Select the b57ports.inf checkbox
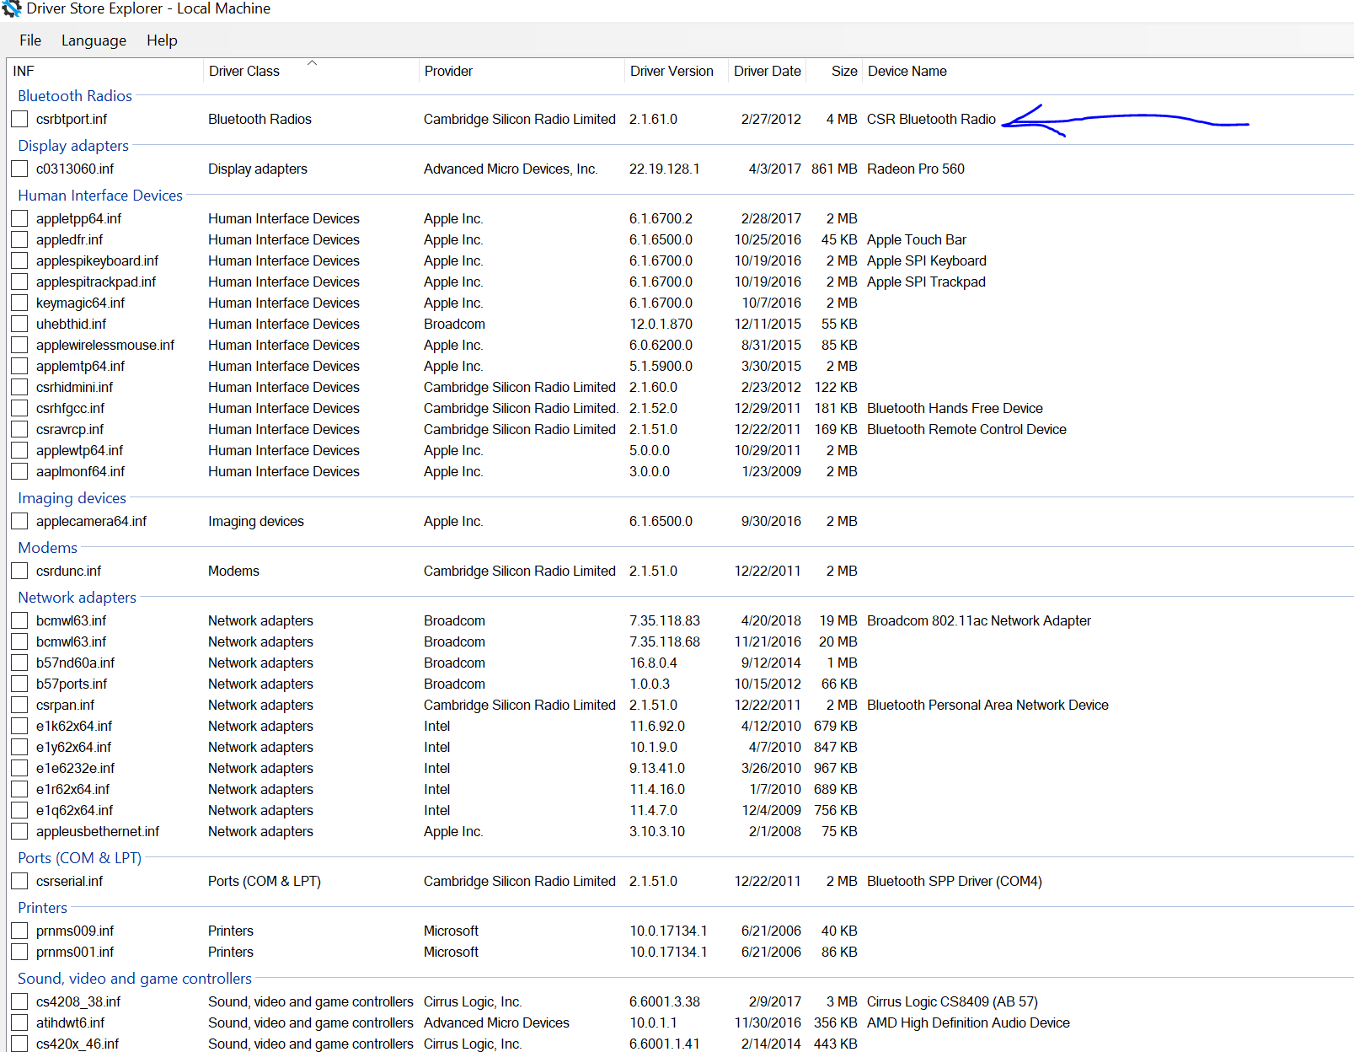Image resolution: width=1354 pixels, height=1052 pixels. [x=19, y=684]
